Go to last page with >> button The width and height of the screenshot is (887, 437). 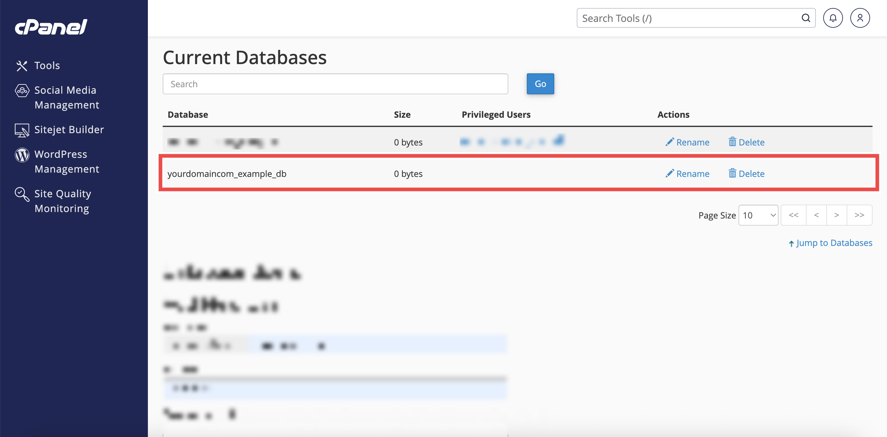click(860, 215)
